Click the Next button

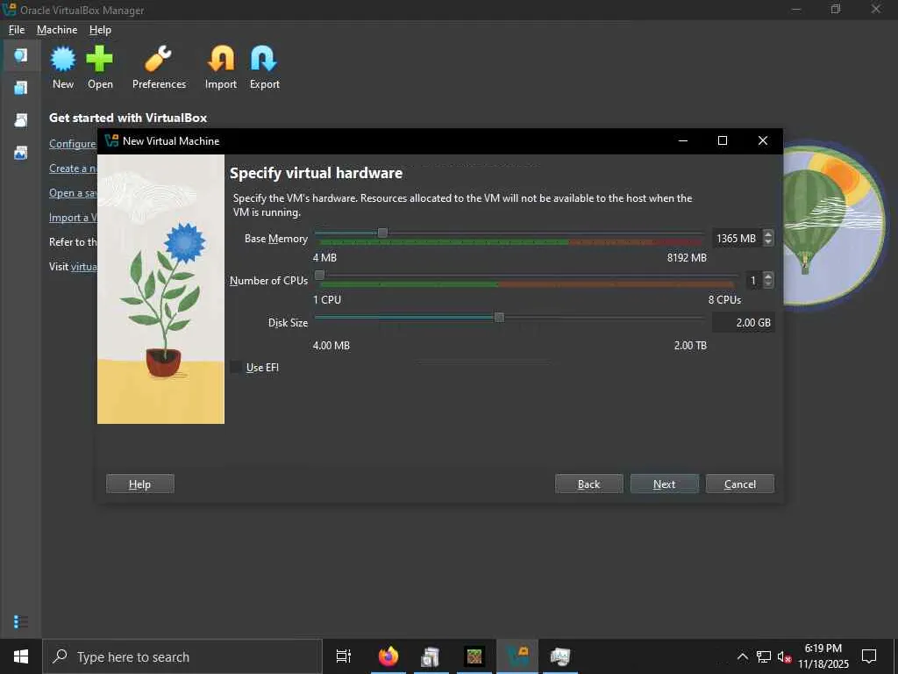click(665, 484)
